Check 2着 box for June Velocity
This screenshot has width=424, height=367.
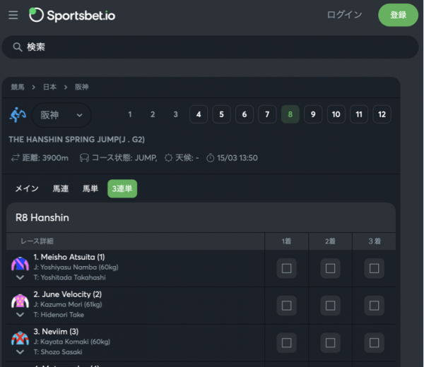tap(330, 306)
